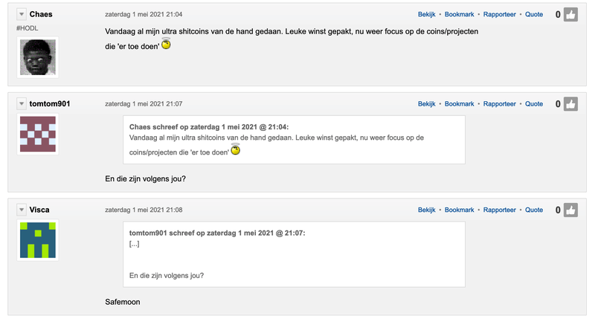Click Bekijk link on Chaes's post
Screen dimensions: 595x319
click(x=426, y=14)
